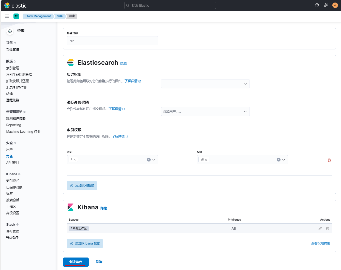Expand the cluster privileges dropdown
The height and width of the screenshot is (270, 341).
point(245,84)
